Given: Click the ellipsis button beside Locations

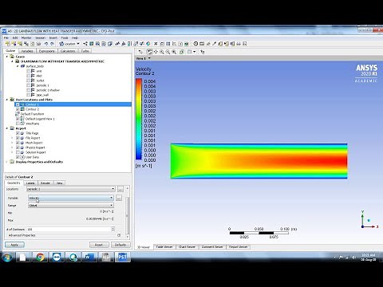Looking at the screenshot, I should click(120, 189).
